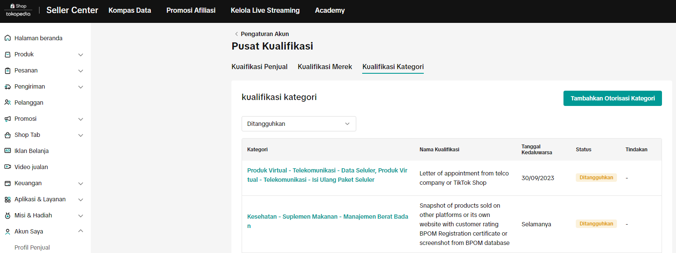Click the Video jualan camera icon

8,167
